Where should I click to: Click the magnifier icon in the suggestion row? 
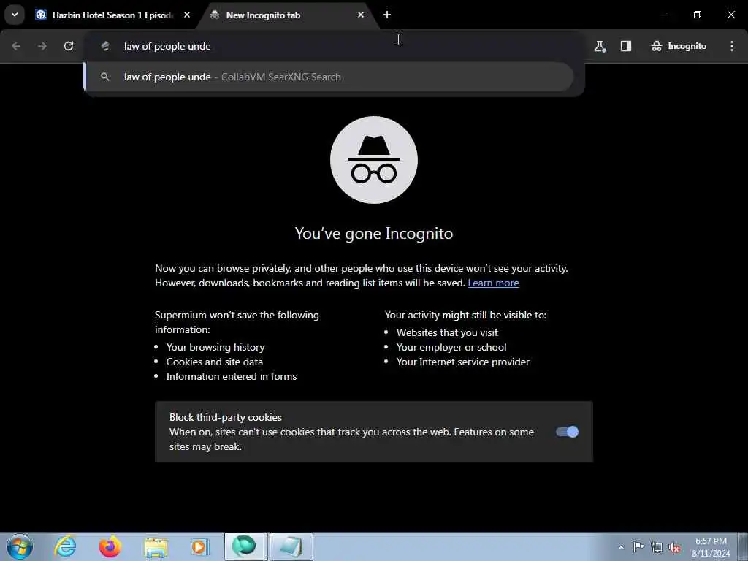[105, 77]
